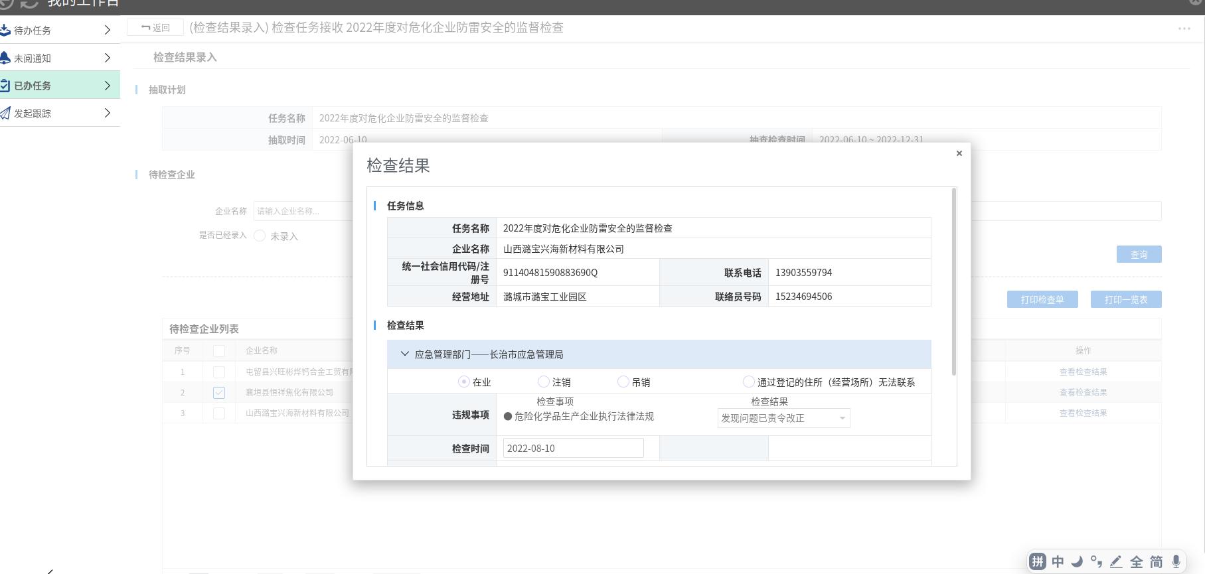Open the 已办任务 menu item
The width and height of the screenshot is (1205, 574).
tap(60, 85)
